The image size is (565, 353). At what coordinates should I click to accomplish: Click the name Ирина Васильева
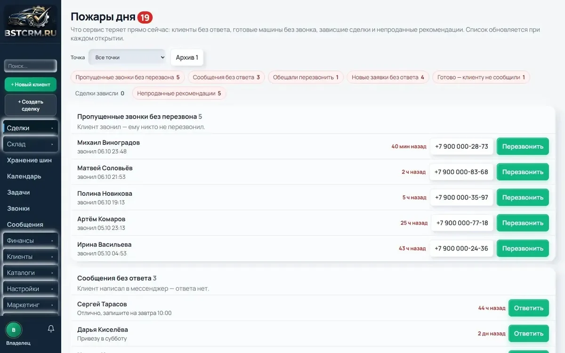pos(104,244)
